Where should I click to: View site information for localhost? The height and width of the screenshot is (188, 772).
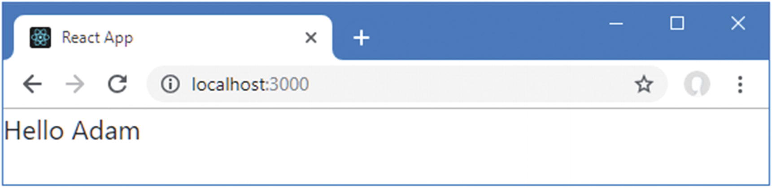[x=170, y=84]
